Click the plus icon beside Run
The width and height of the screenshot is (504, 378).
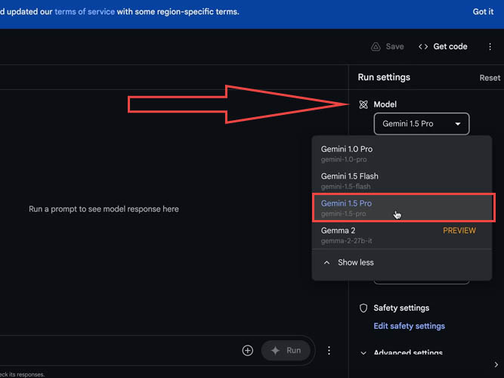tap(247, 351)
